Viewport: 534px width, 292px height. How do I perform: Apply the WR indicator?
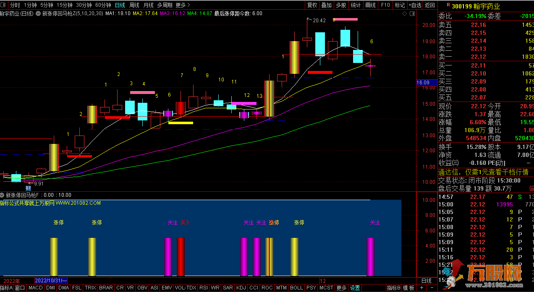pyautogui.click(x=215, y=288)
